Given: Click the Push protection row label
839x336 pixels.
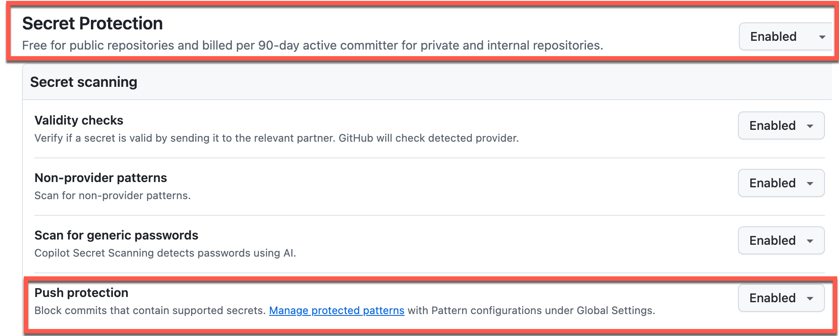Looking at the screenshot, I should point(81,293).
